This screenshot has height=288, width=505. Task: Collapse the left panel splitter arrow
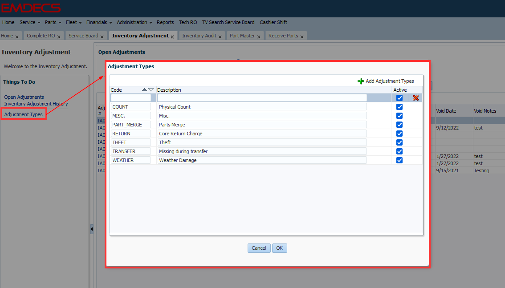(x=92, y=229)
